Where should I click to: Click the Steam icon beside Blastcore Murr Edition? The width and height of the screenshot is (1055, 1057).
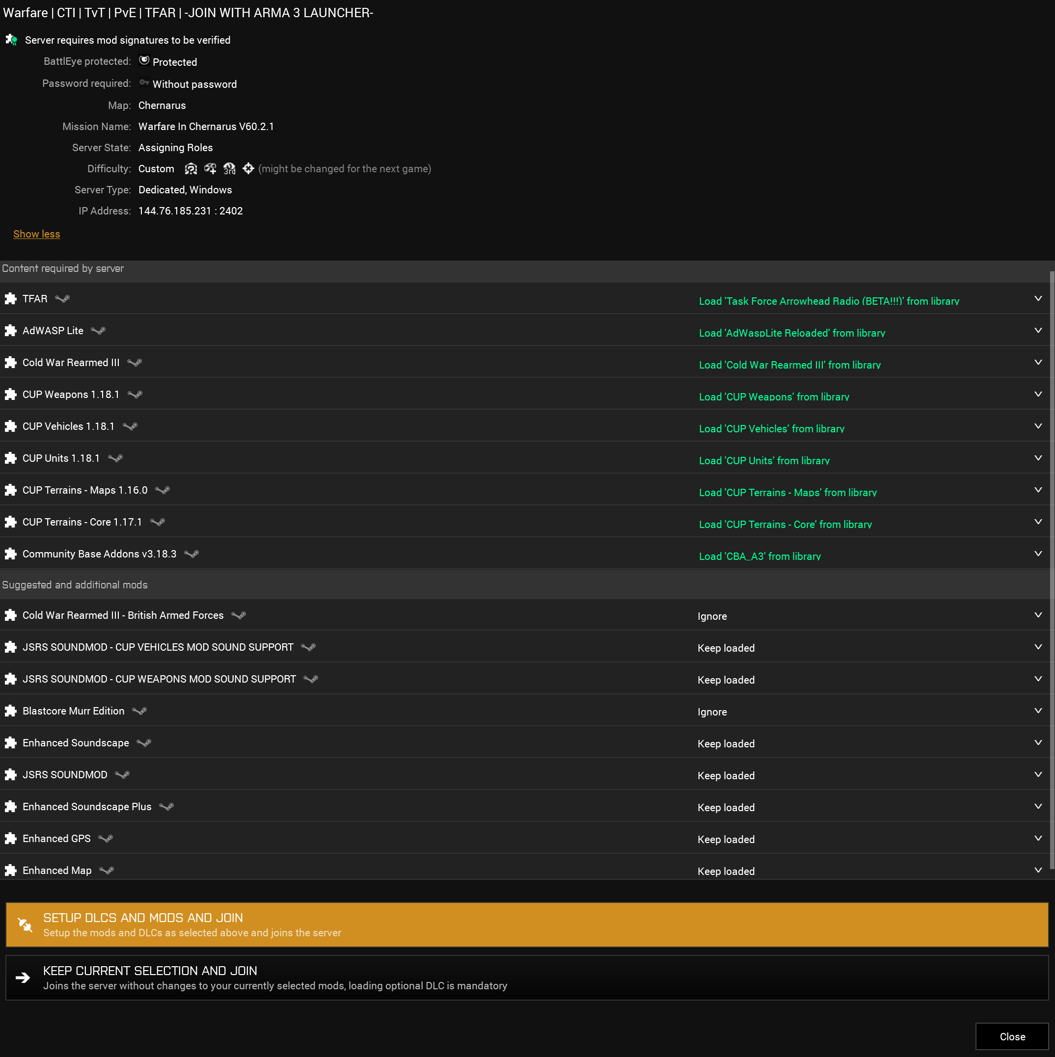139,711
